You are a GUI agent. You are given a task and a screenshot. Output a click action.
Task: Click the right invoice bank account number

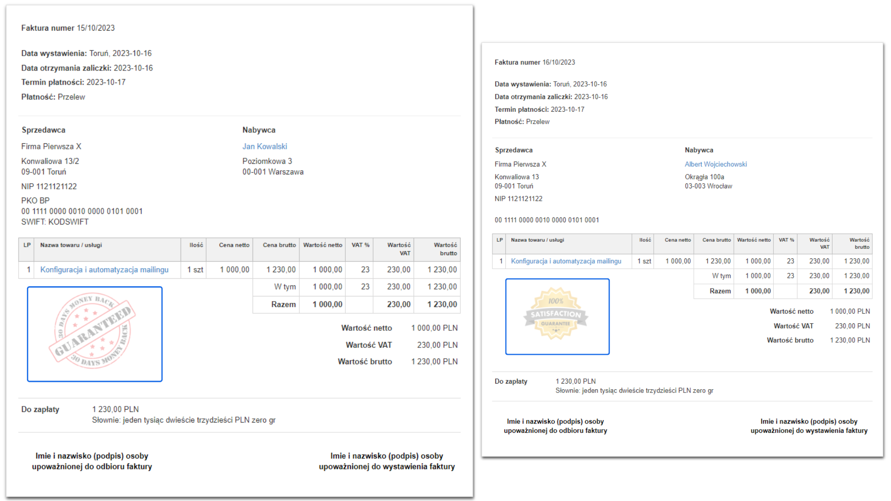[x=547, y=220]
